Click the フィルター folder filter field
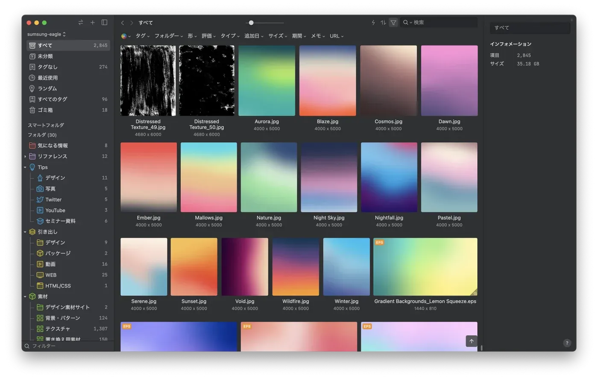 pyautogui.click(x=68, y=346)
